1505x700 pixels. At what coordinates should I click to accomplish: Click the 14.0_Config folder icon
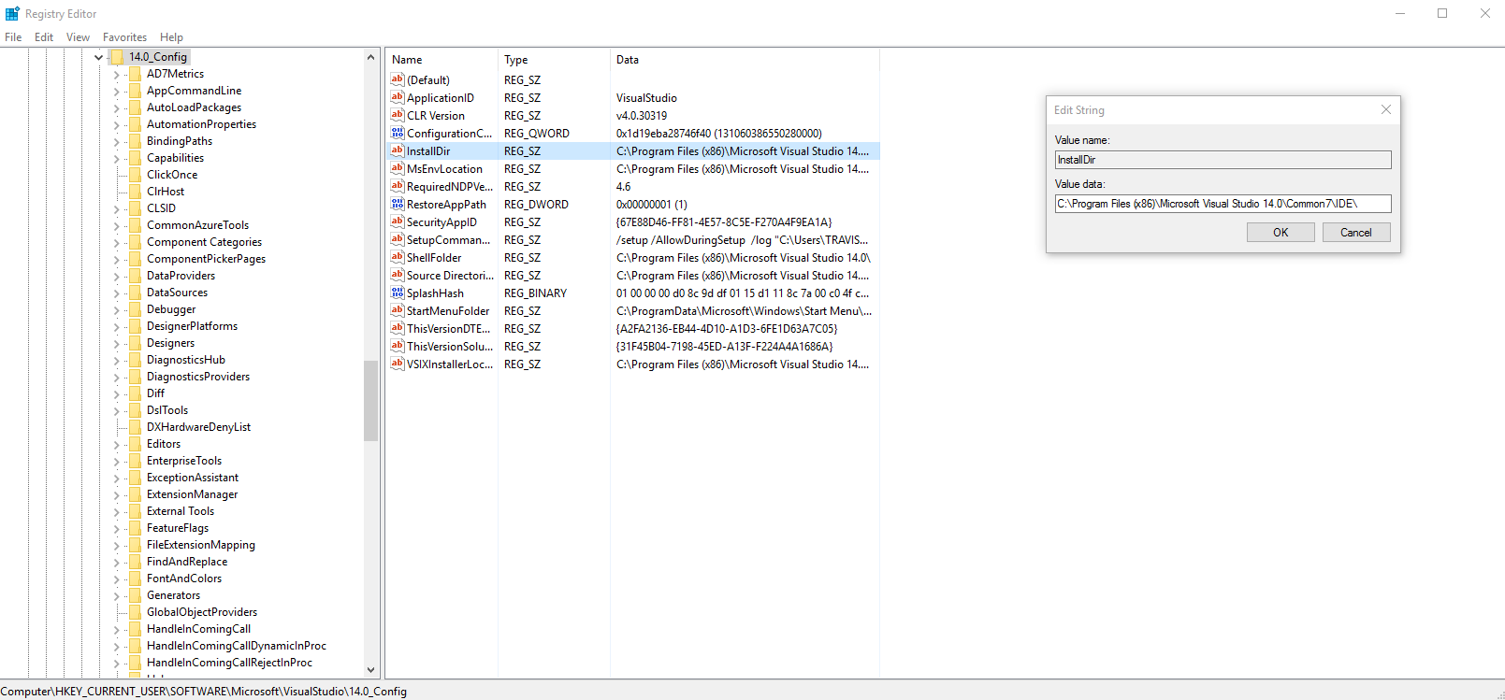[117, 57]
